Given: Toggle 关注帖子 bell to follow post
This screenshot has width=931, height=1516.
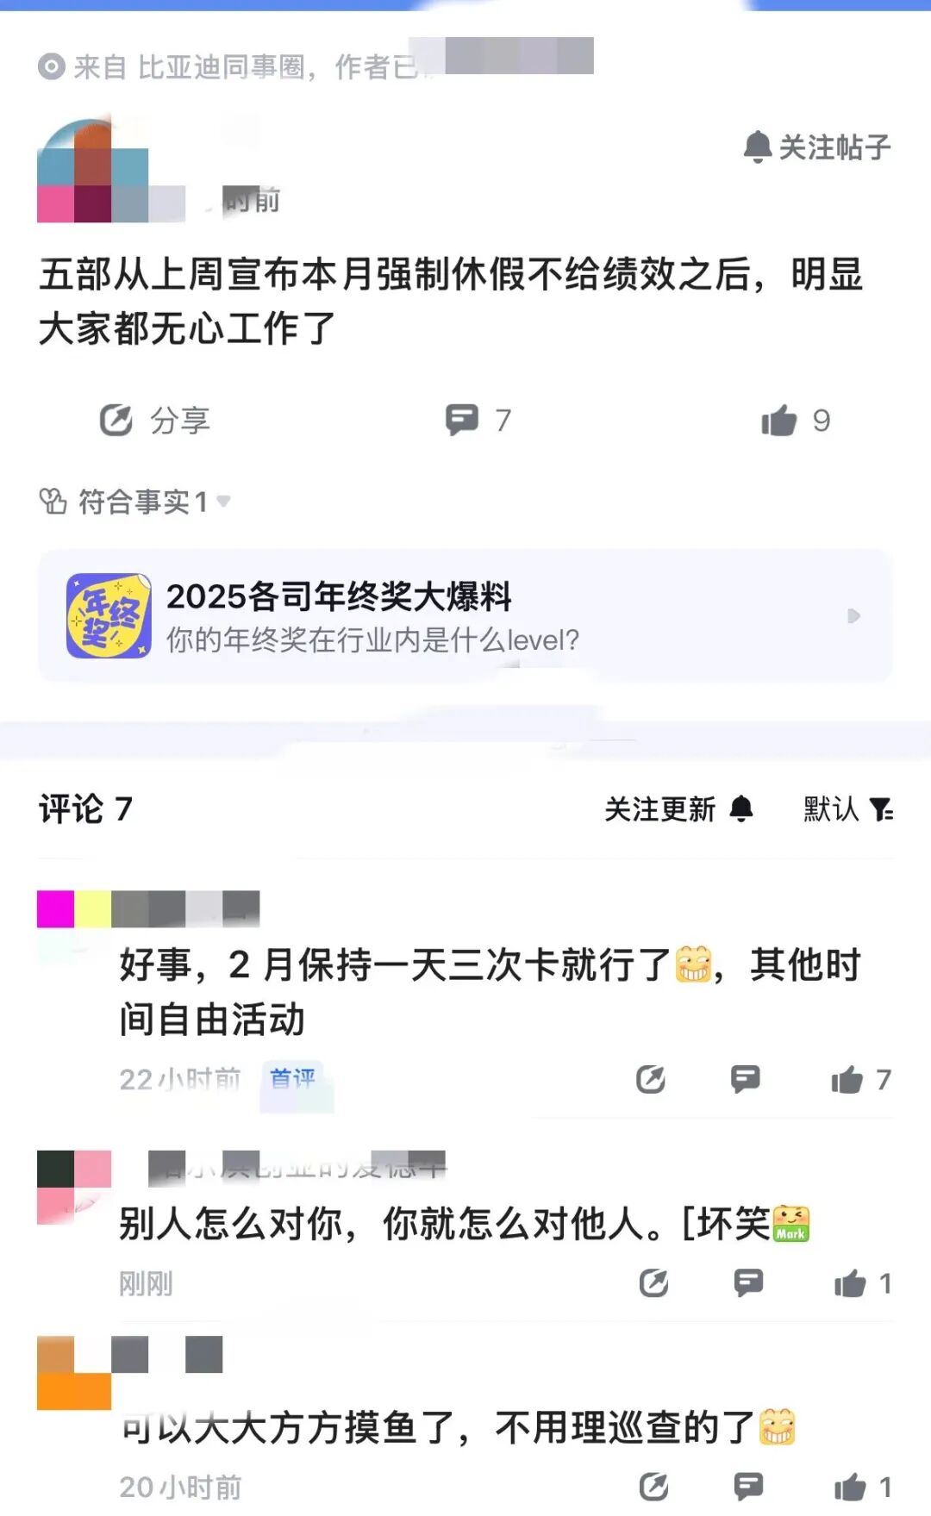Looking at the screenshot, I should pos(816,147).
